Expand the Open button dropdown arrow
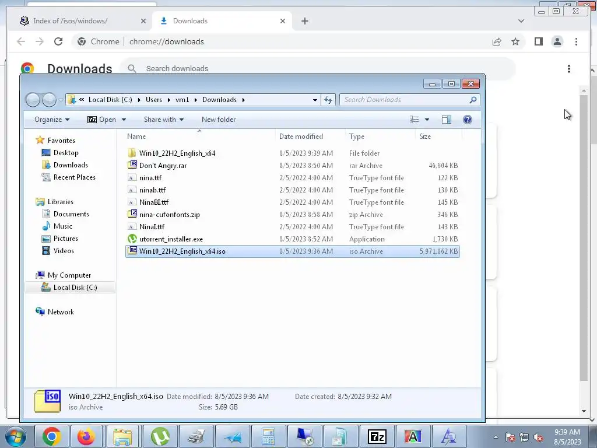This screenshot has height=448, width=597. coord(124,120)
